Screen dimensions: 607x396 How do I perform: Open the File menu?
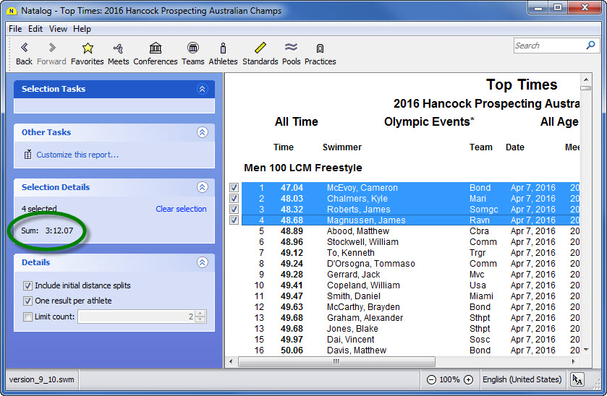point(14,29)
